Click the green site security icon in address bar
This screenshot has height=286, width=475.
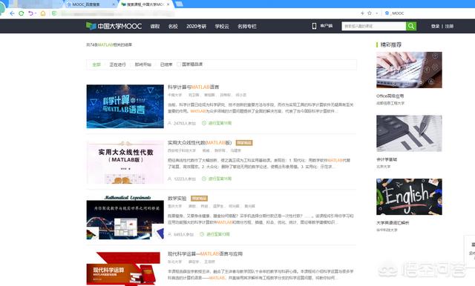click(x=54, y=13)
